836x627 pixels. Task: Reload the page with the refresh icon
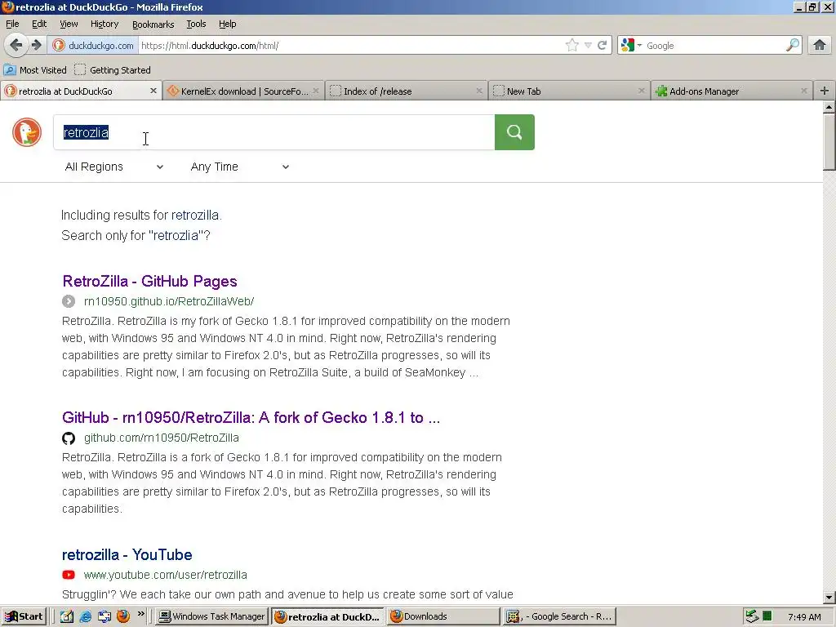tap(603, 46)
